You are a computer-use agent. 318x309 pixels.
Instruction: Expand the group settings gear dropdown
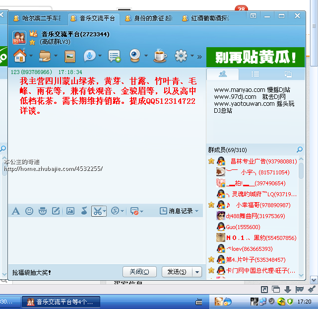[x=192, y=56]
